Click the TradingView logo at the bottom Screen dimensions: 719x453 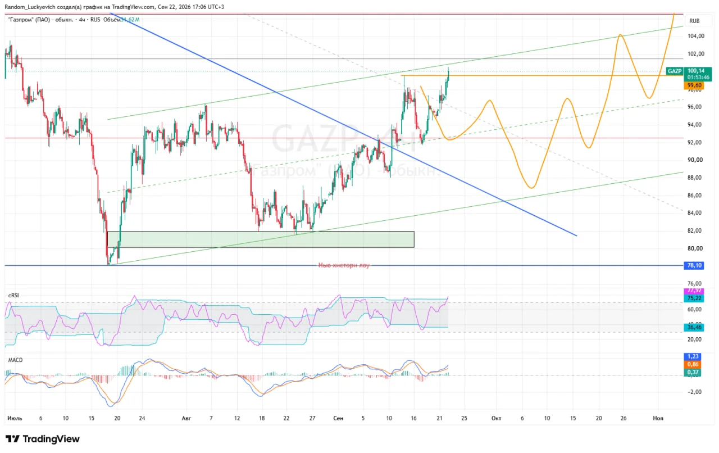pos(43,439)
